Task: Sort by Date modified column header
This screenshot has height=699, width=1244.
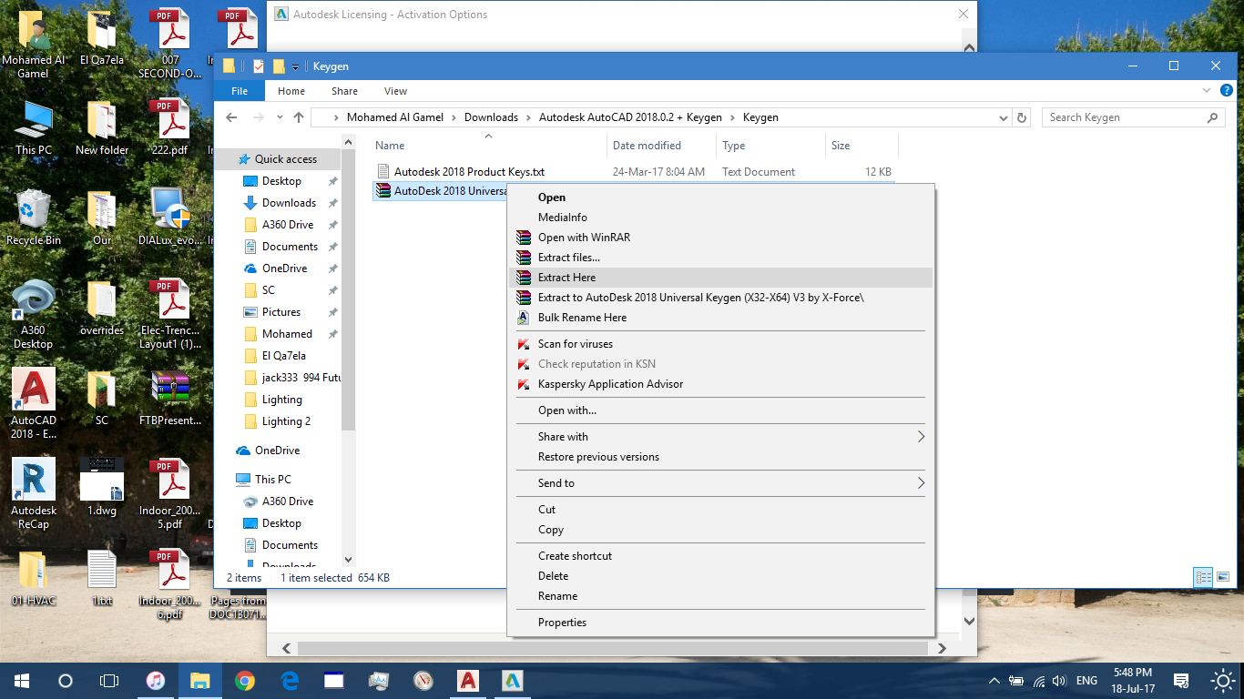Action: (x=662, y=146)
